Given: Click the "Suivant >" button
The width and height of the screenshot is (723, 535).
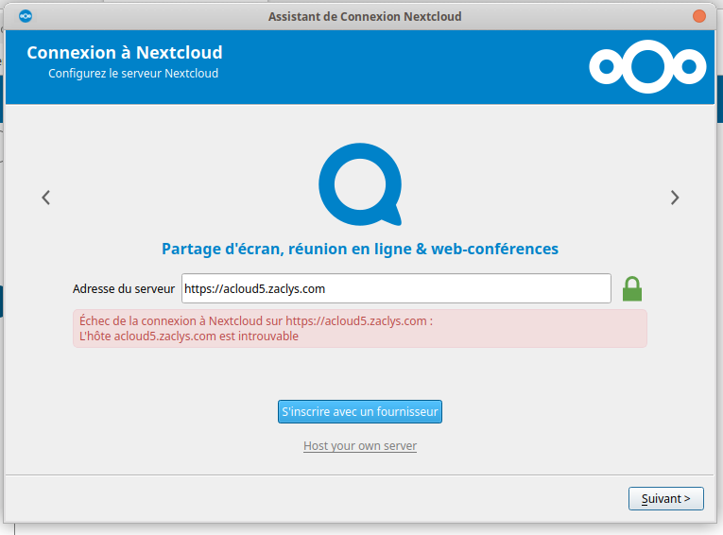Looking at the screenshot, I should point(665,498).
